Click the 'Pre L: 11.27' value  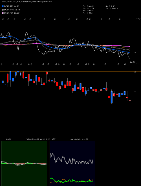tap(88, 11)
